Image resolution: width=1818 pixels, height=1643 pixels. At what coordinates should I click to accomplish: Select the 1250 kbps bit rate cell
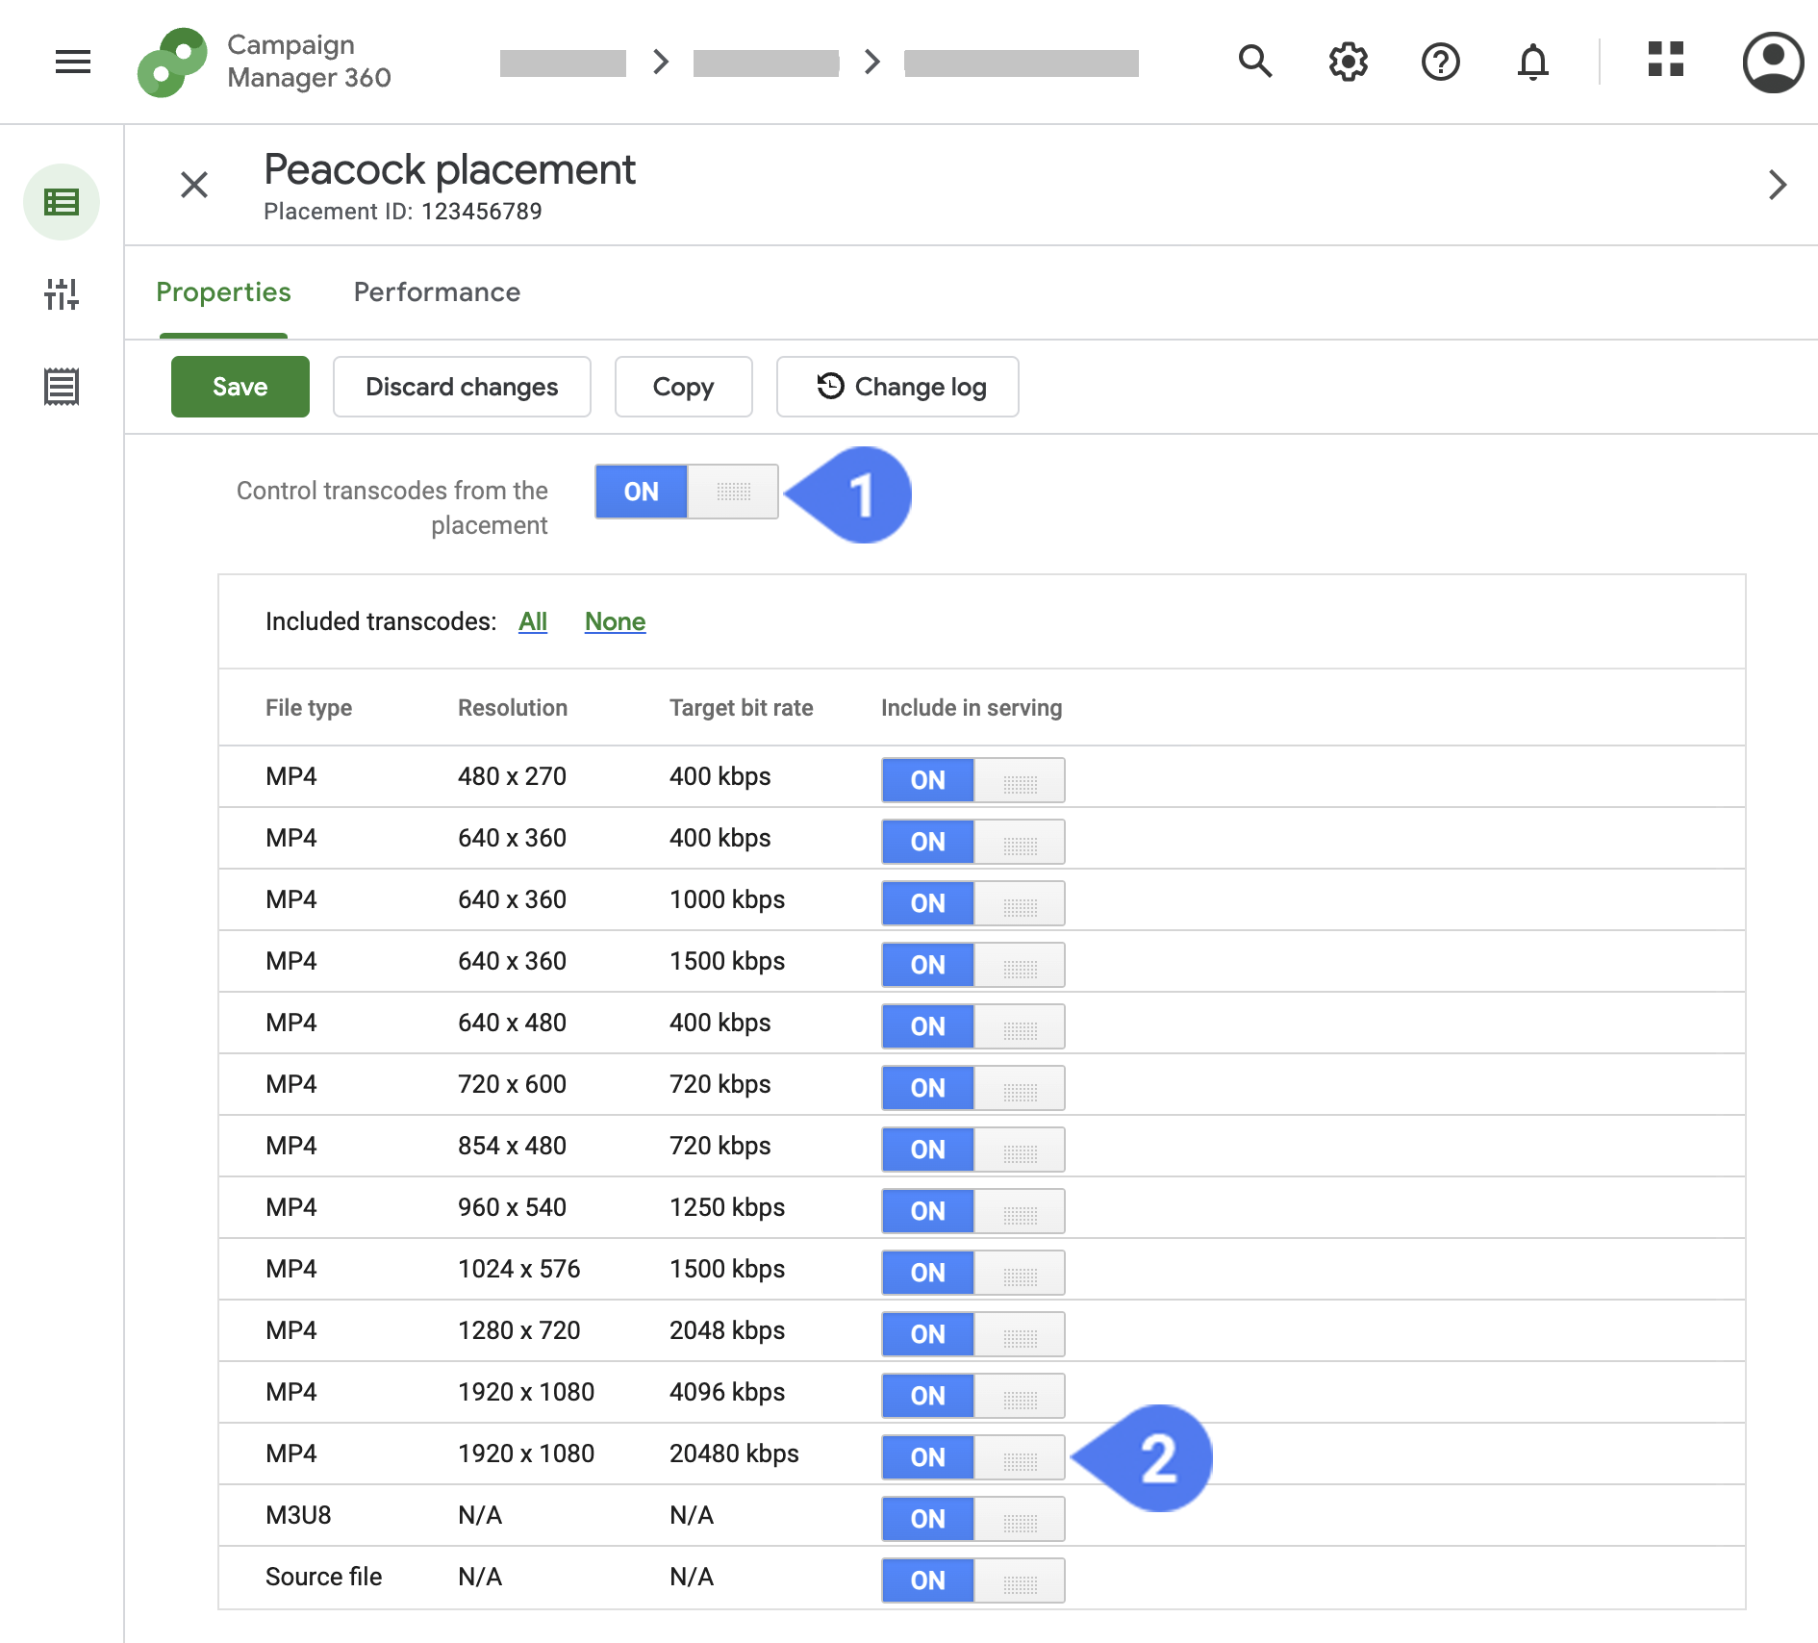click(727, 1207)
